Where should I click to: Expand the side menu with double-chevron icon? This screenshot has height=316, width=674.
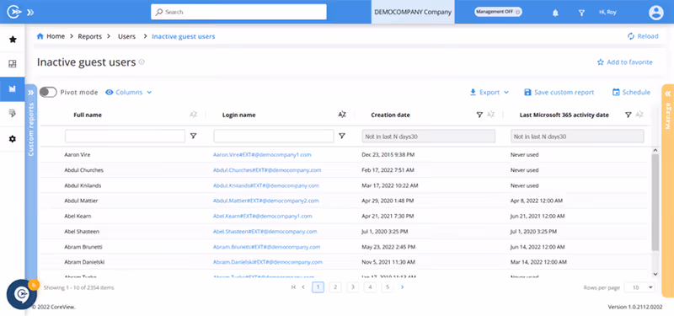point(30,13)
